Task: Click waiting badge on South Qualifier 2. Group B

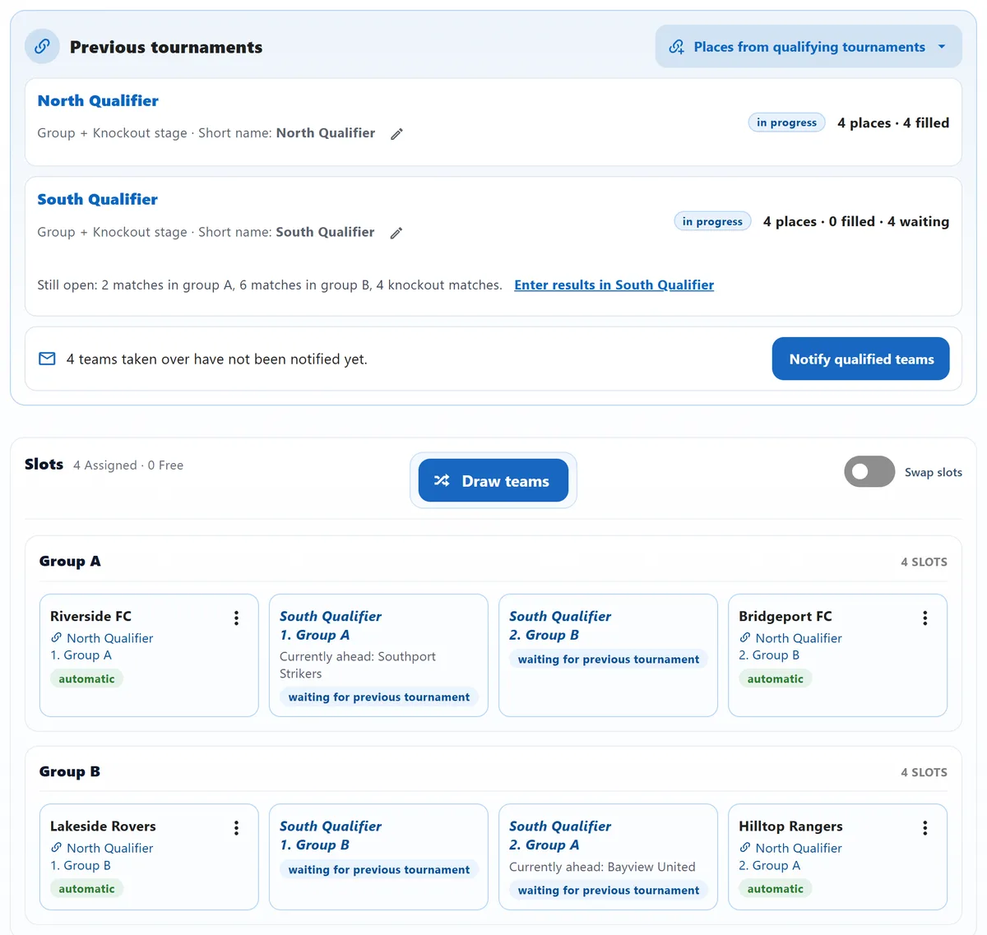Action: 608,659
